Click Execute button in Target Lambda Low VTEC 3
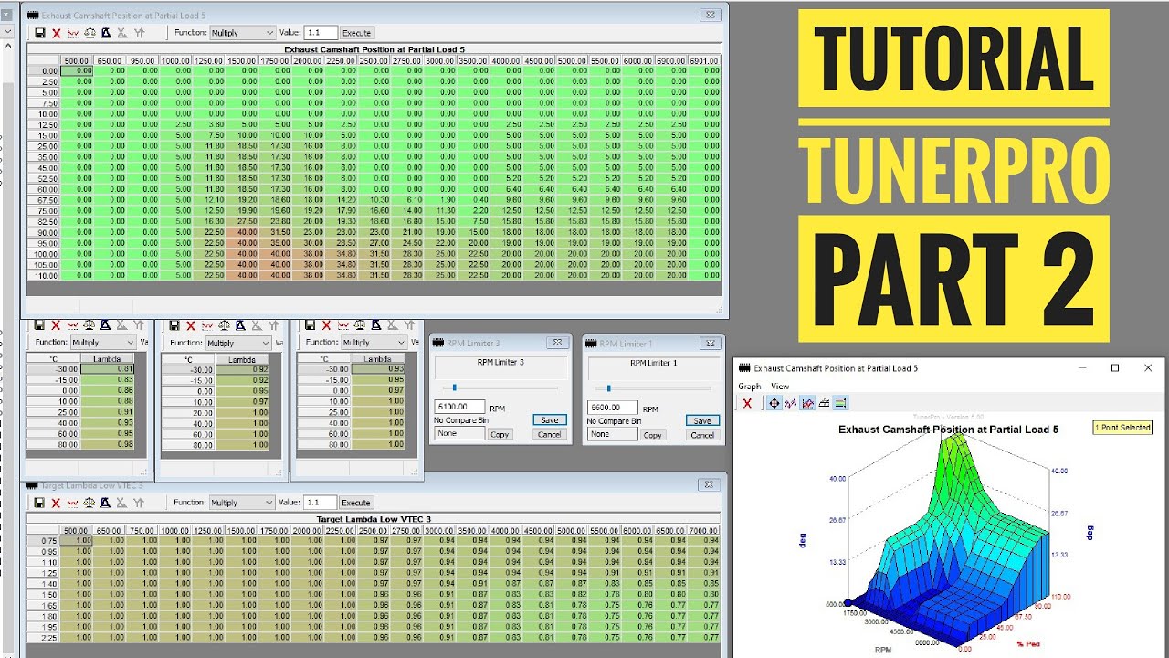This screenshot has width=1169, height=658. coord(356,503)
